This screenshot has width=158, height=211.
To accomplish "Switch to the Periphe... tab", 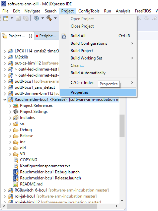I will click(x=46, y=36).
